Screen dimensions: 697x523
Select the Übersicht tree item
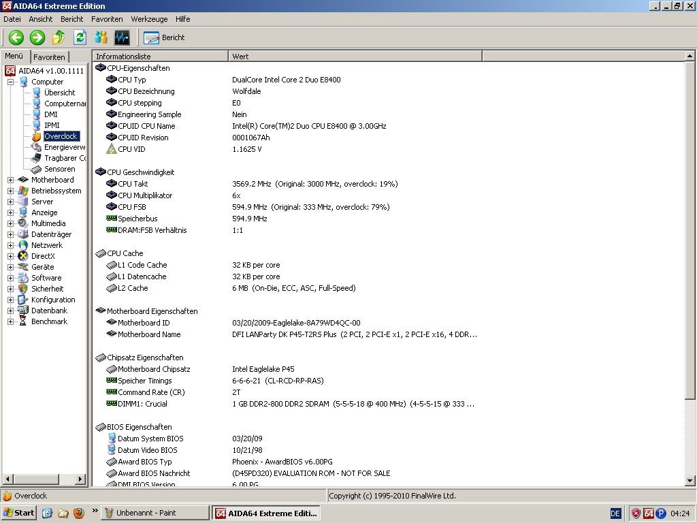click(60, 93)
